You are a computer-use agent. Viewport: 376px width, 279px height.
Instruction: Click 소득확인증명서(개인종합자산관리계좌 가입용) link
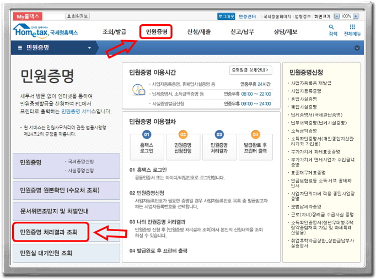coord(323,141)
